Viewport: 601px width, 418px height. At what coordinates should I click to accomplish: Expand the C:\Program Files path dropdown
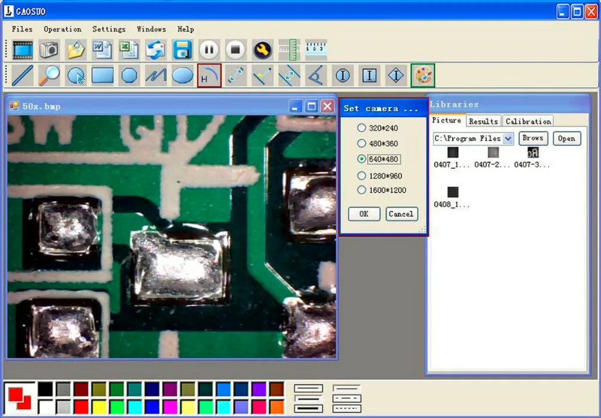pos(508,139)
